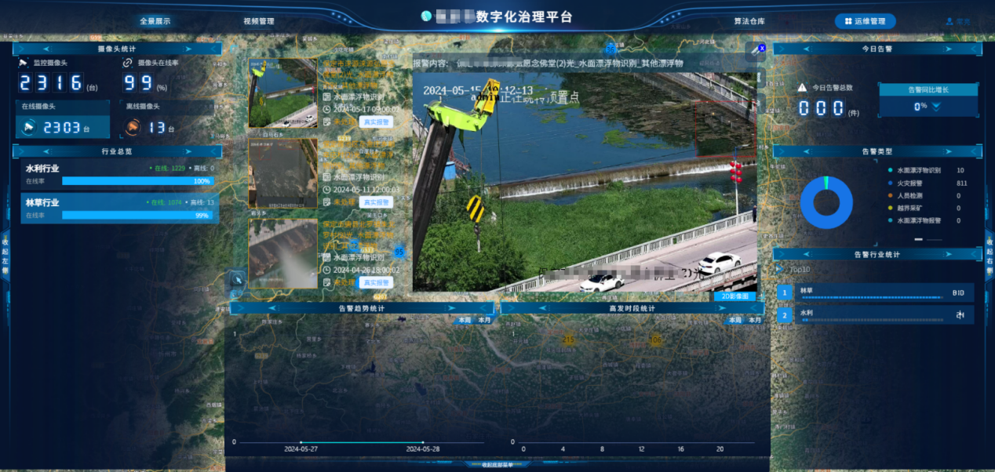This screenshot has height=472, width=995.
Task: Click the link icon beside 摄像头在线率
Action: (x=128, y=63)
